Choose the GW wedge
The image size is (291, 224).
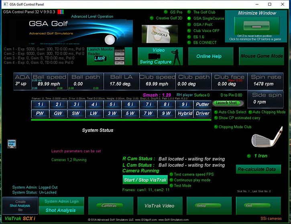(x=58, y=113)
